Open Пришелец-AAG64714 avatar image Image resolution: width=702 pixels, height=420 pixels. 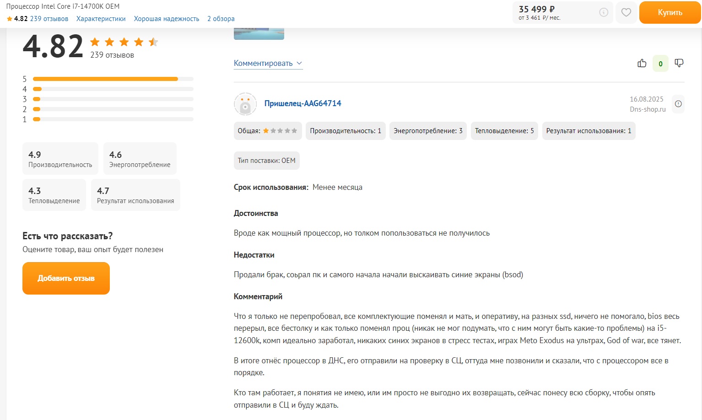tap(245, 104)
